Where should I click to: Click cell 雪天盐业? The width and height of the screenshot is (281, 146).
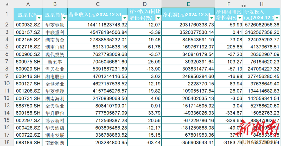[x=55, y=69]
